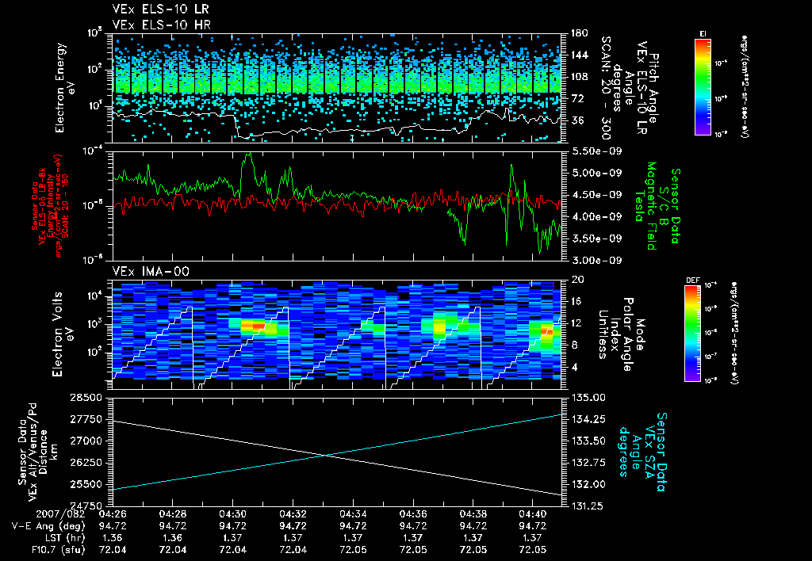812x561 pixels.
Task: Click the DEF color bar legend
Action: (x=692, y=334)
